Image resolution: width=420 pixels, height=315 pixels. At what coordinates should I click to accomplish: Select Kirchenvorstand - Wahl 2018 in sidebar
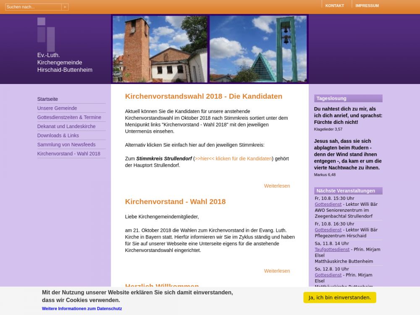tap(68, 154)
